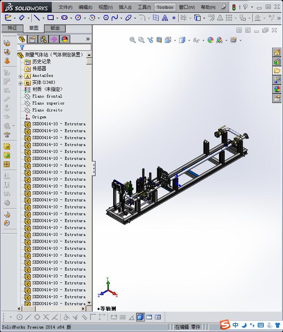Click the Previous View icon

[x=150, y=40]
